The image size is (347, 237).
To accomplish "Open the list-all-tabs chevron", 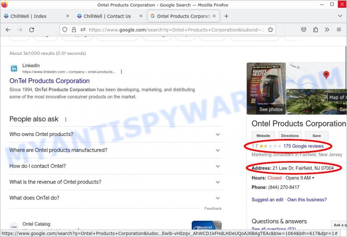I will (340, 16).
